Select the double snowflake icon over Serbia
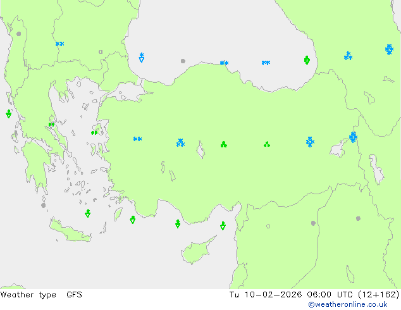 point(60,44)
